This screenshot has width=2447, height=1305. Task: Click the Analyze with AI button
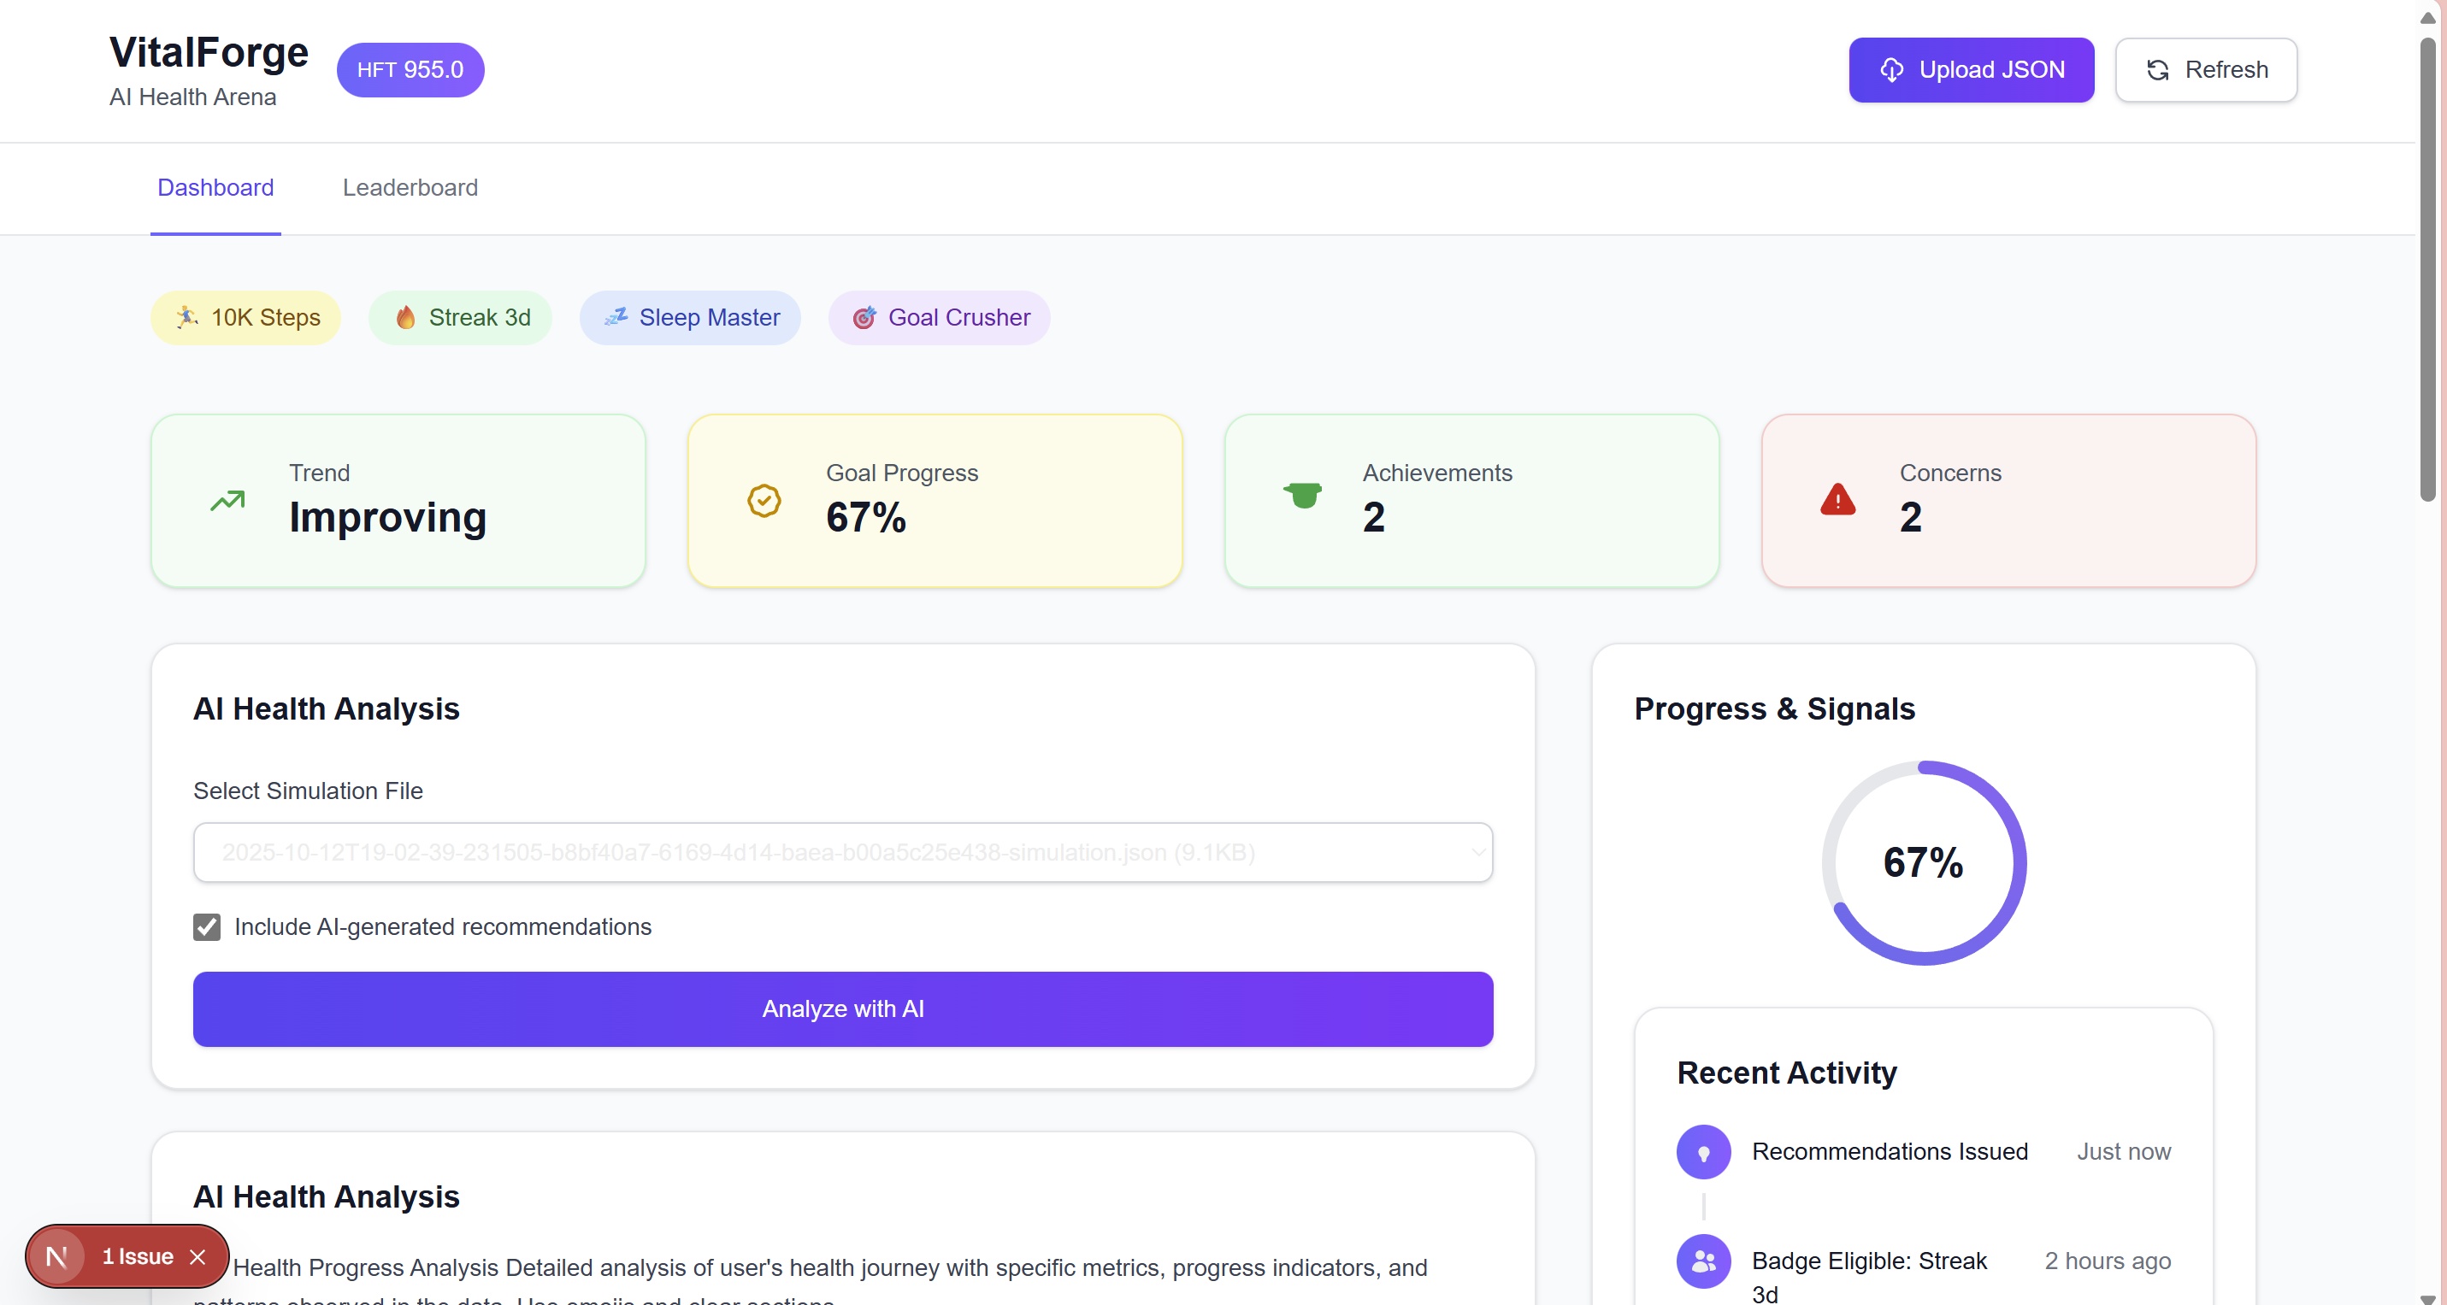841,1008
